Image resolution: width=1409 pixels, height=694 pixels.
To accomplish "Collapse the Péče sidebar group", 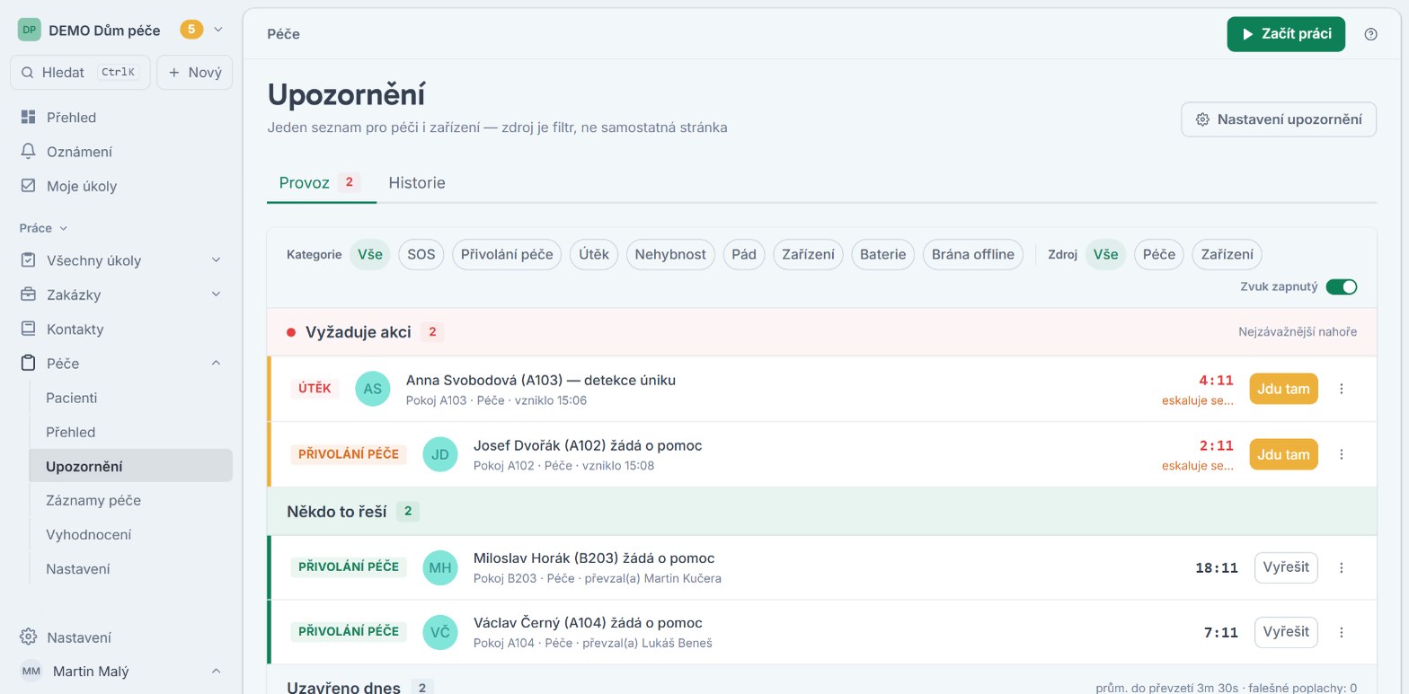I will tap(216, 363).
